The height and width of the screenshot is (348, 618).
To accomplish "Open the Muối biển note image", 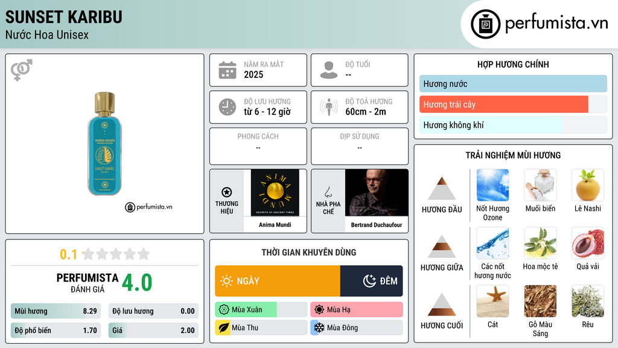I will pos(540,185).
